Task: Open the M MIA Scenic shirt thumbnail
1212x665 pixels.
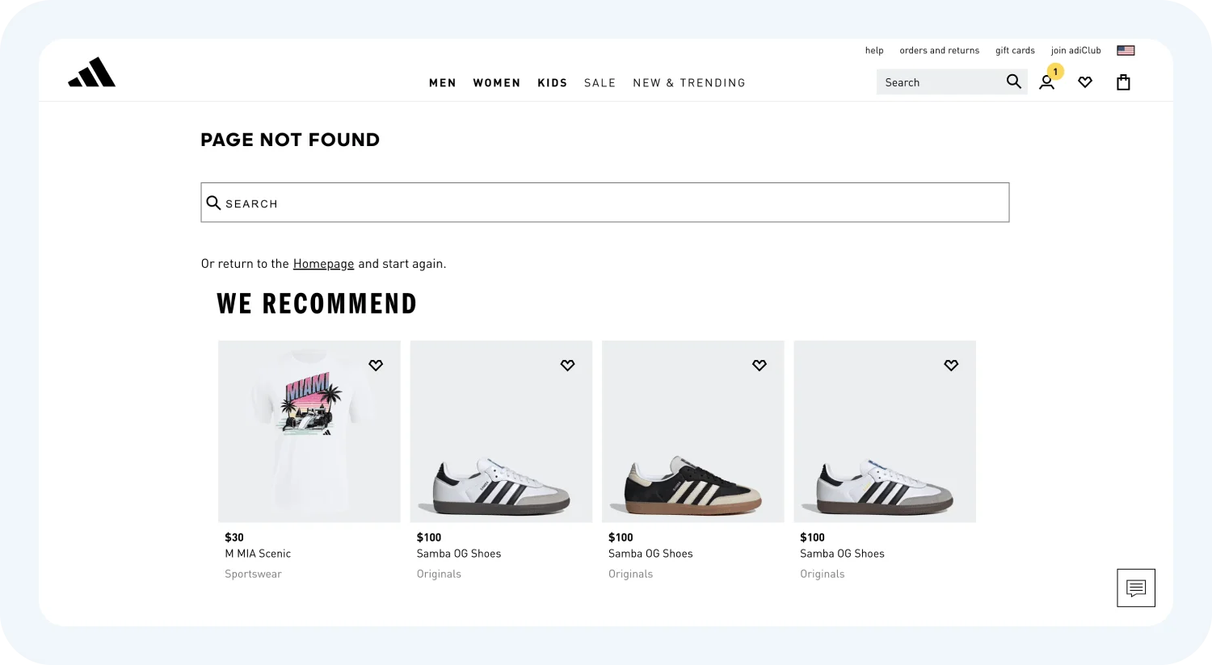Action: [309, 431]
